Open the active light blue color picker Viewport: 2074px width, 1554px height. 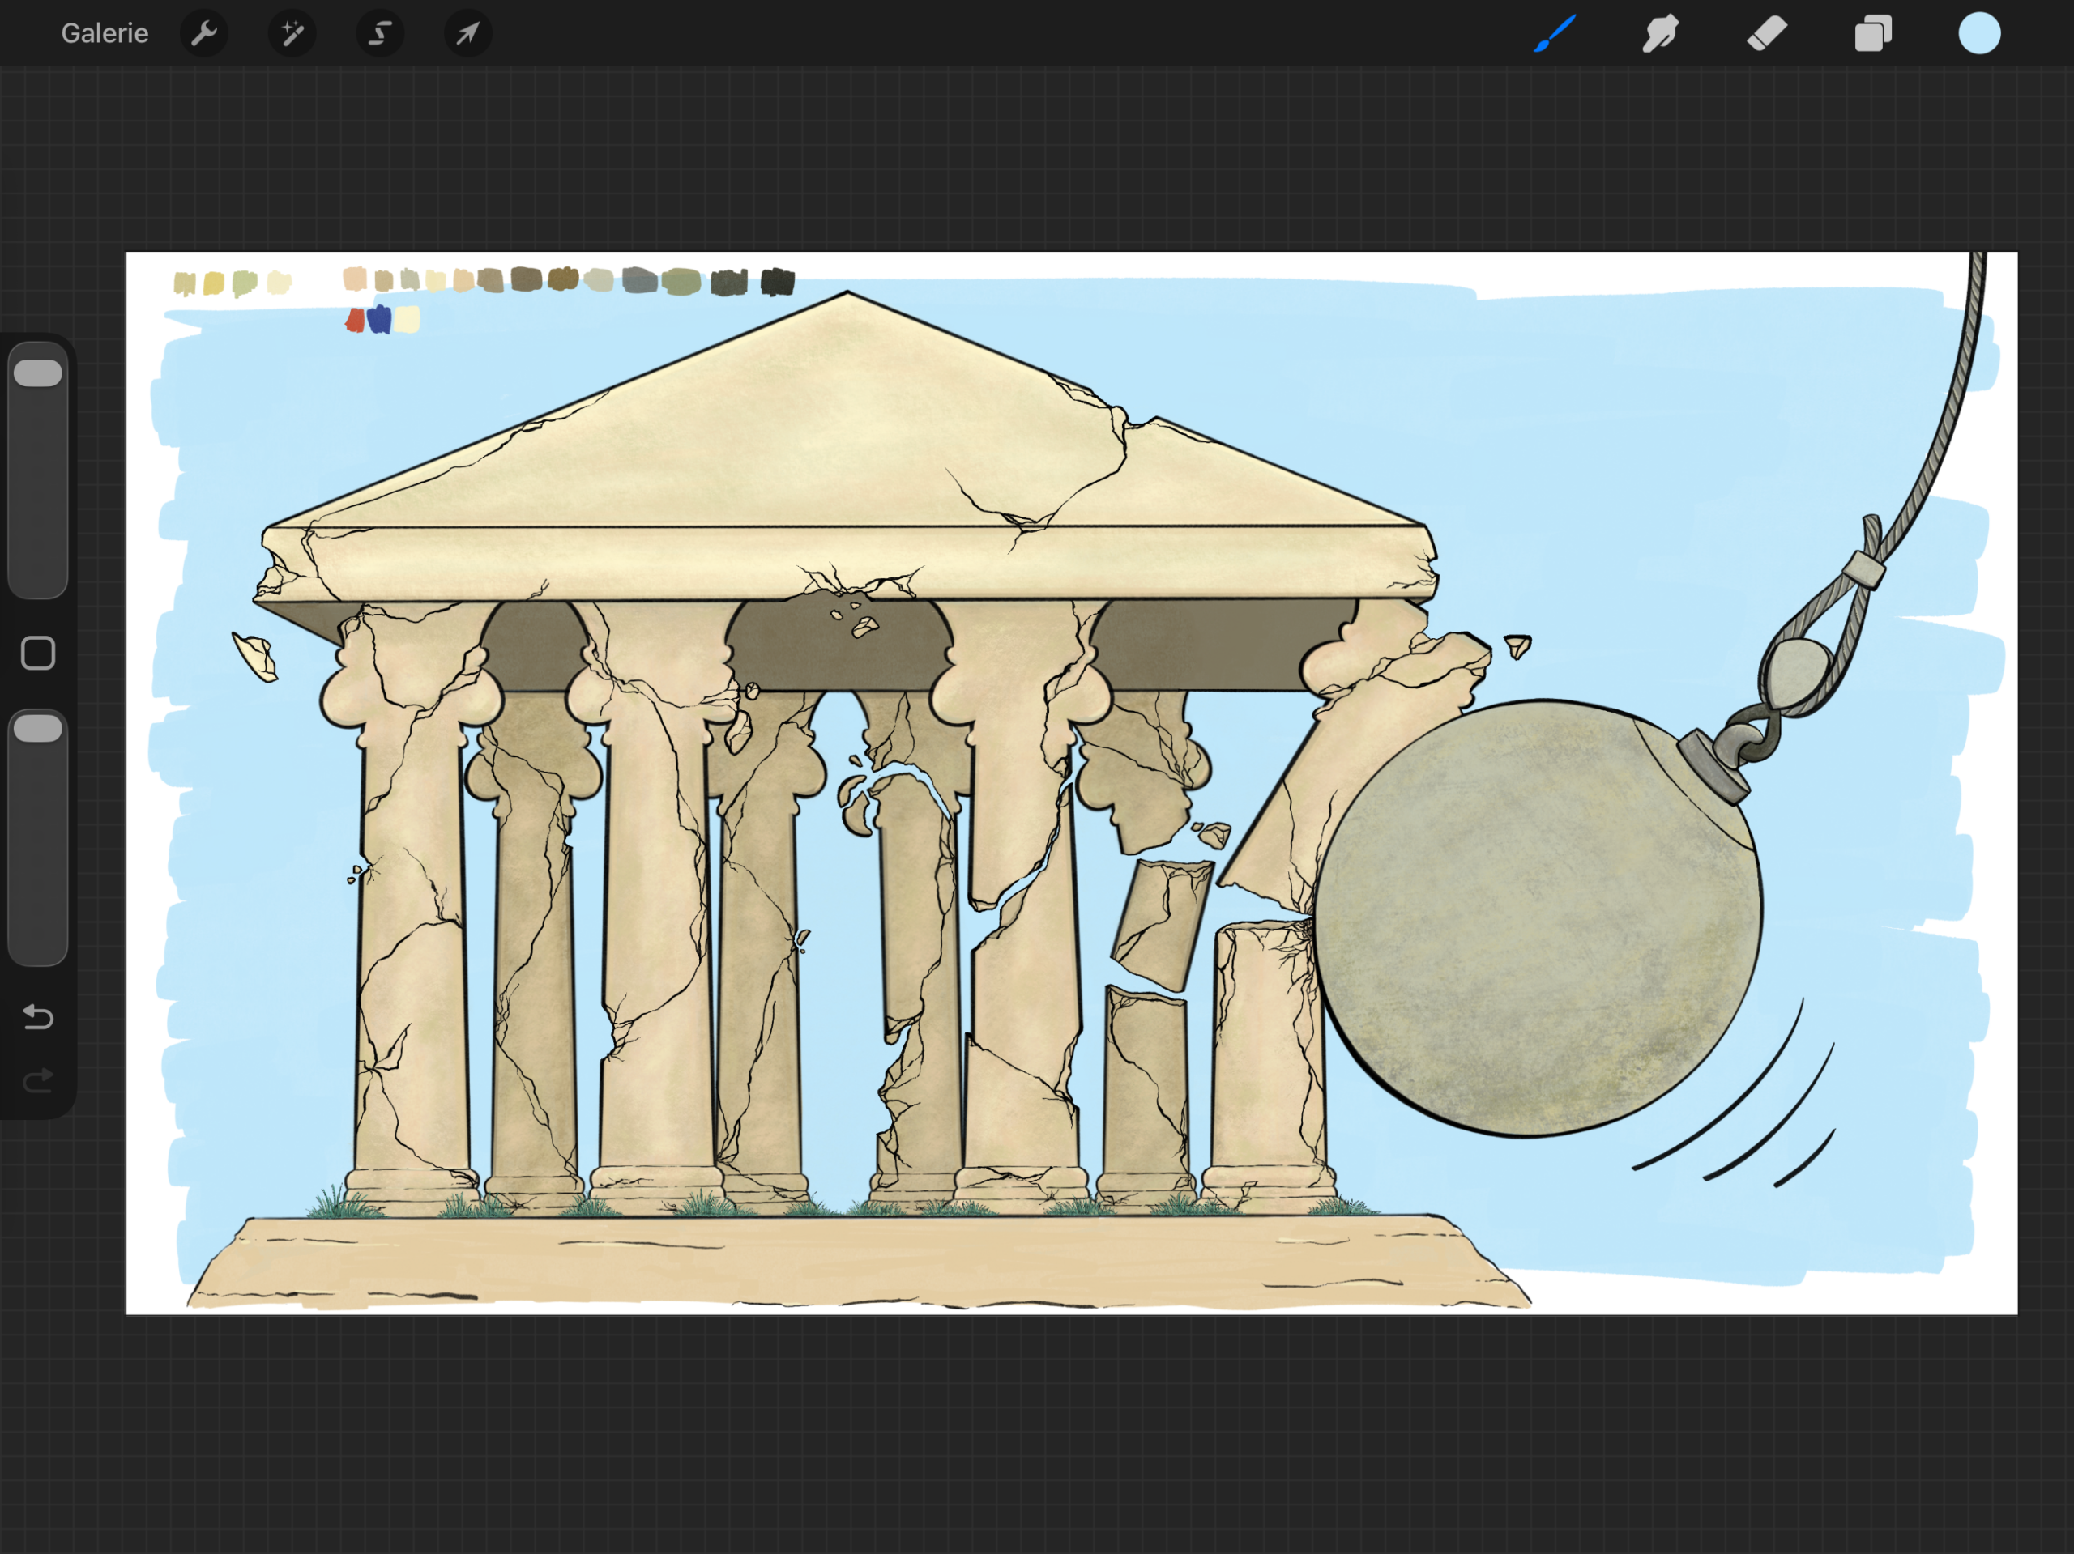click(1979, 34)
